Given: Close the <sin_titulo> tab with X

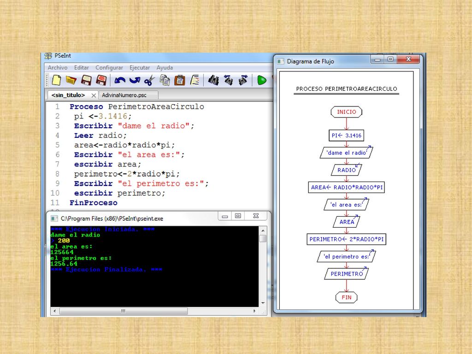Looking at the screenshot, I should coord(94,95).
